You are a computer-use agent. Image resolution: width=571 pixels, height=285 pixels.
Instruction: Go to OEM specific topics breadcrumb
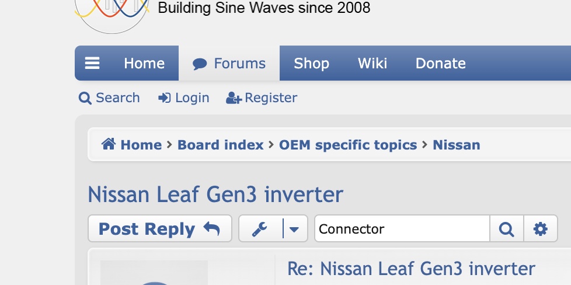(x=348, y=145)
